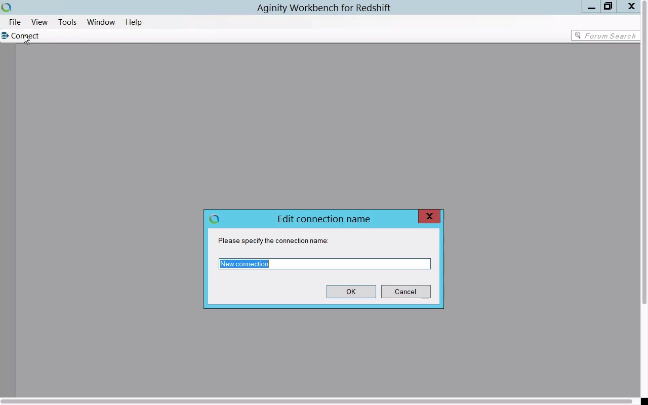This screenshot has height=405, width=648.
Task: Open the Help menu
Action: [134, 22]
